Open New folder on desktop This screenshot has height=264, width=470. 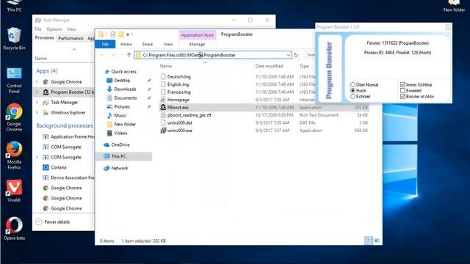click(x=454, y=6)
